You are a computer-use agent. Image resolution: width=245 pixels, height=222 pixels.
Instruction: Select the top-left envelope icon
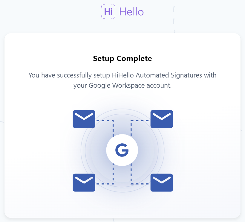click(84, 119)
